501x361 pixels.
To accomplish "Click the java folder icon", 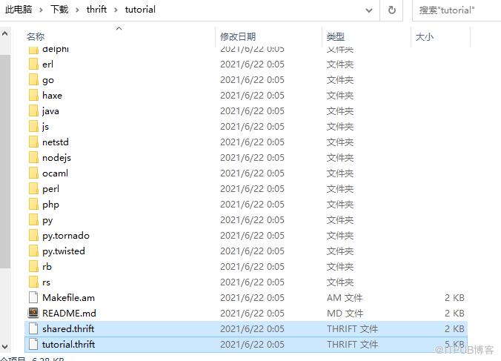I will pyautogui.click(x=33, y=111).
